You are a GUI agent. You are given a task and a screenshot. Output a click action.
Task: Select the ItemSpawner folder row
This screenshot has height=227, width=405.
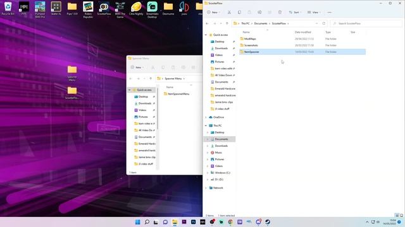[302, 52]
